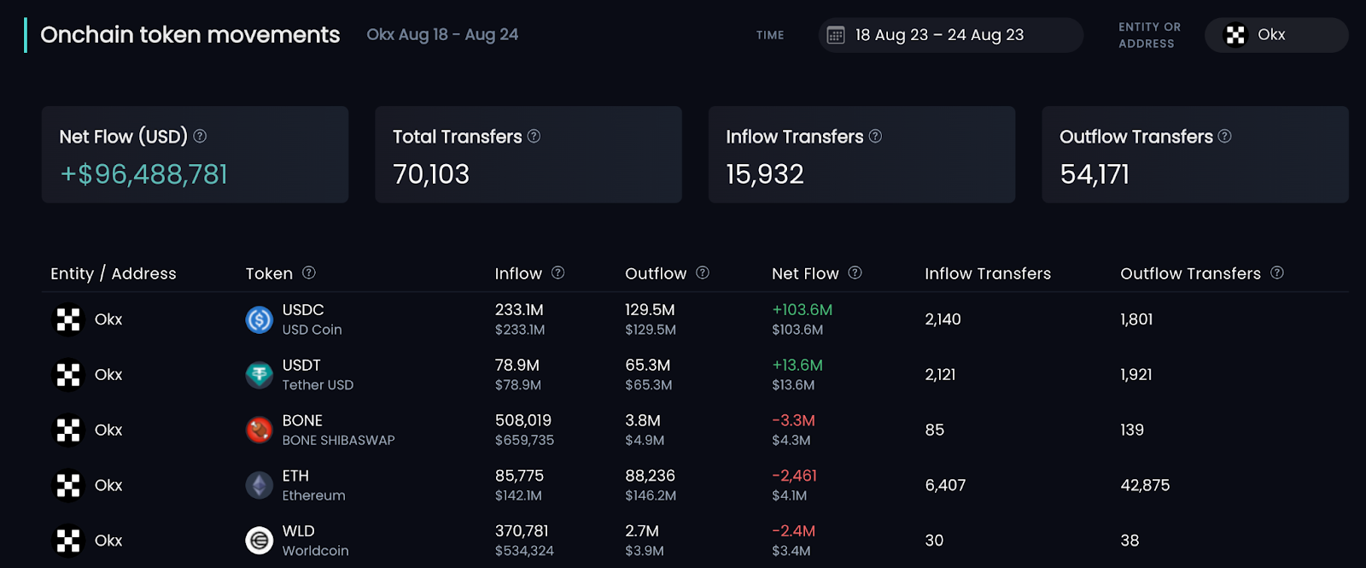Image resolution: width=1366 pixels, height=568 pixels.
Task: Click the 233.1M USDC inflow value
Action: 519,310
